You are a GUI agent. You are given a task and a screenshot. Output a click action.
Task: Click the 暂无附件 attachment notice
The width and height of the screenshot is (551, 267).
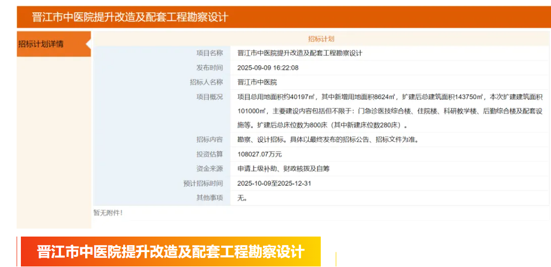point(108,213)
